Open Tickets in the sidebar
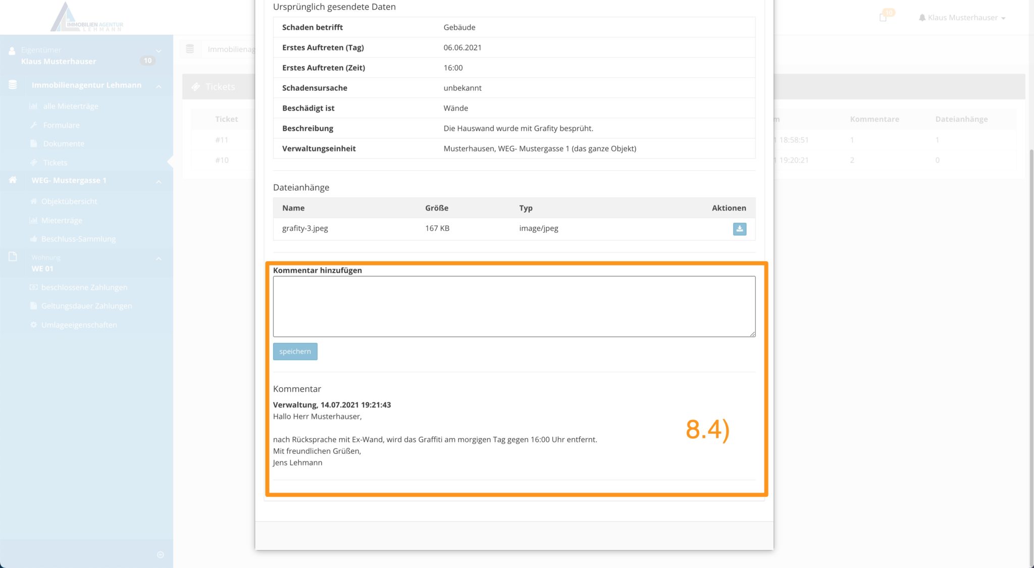This screenshot has height=568, width=1034. 55,163
